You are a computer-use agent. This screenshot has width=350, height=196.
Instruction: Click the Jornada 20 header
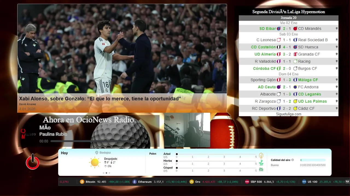[x=288, y=18]
